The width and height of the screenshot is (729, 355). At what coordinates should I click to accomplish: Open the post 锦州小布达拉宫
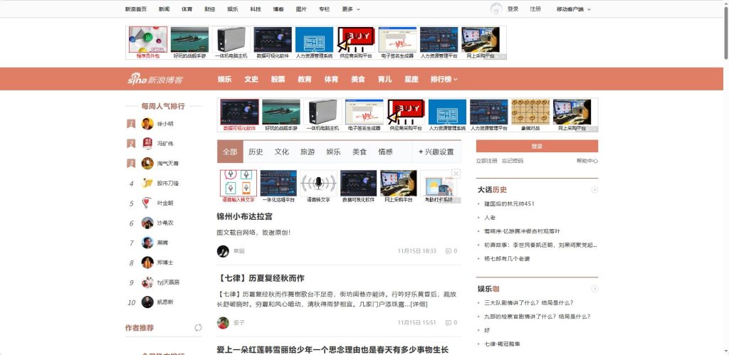245,216
